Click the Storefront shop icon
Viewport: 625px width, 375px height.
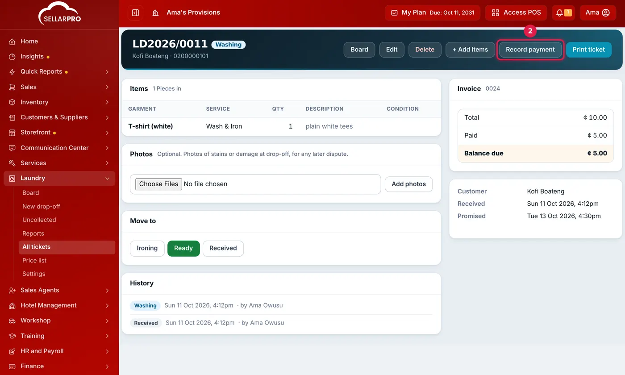click(12, 133)
